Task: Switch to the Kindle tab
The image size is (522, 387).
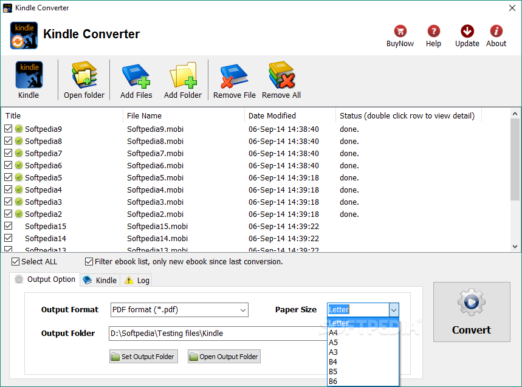Action: click(100, 280)
